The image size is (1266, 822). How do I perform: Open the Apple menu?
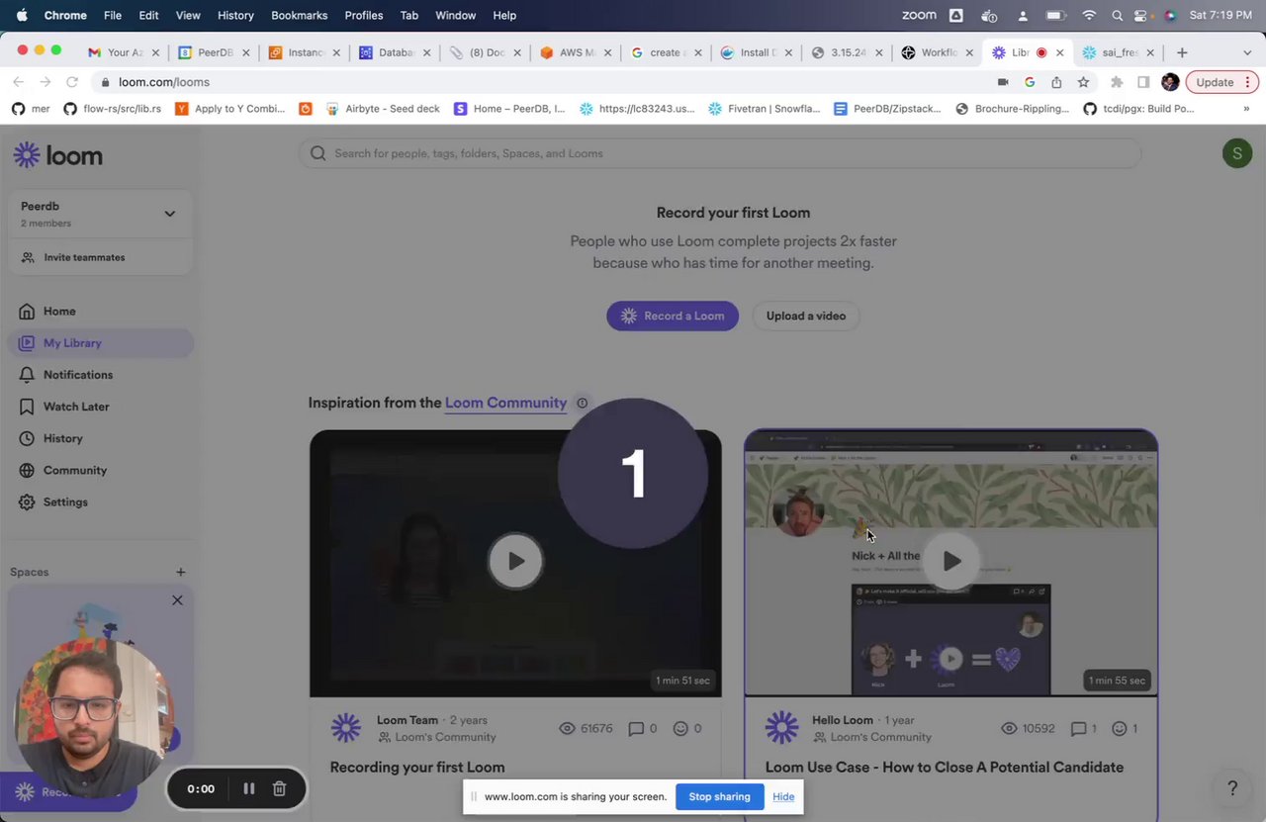click(x=22, y=15)
